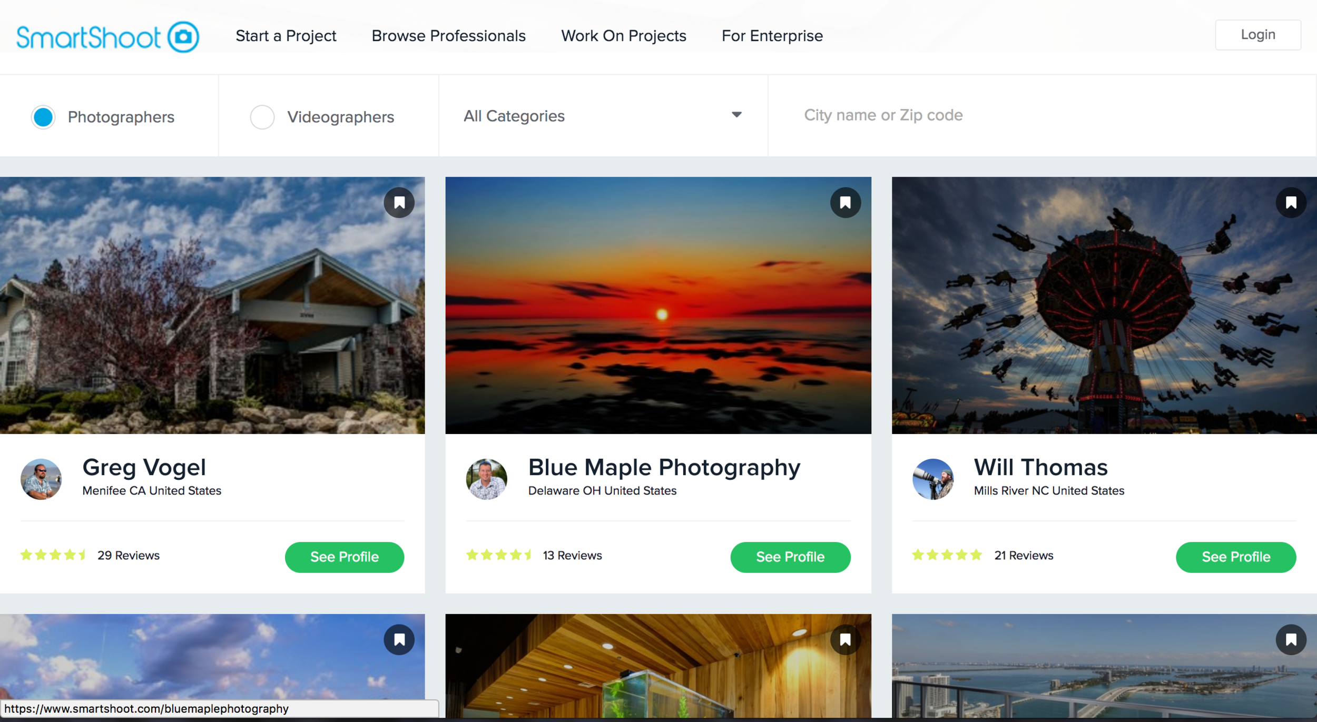Viewport: 1317px width, 722px height.
Task: Click Menifee CA United States location
Action: 152,491
